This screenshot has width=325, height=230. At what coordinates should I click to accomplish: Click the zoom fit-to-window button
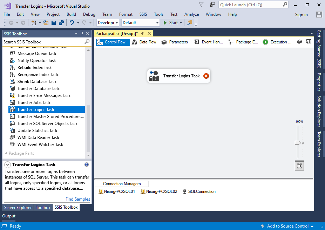[x=299, y=166]
